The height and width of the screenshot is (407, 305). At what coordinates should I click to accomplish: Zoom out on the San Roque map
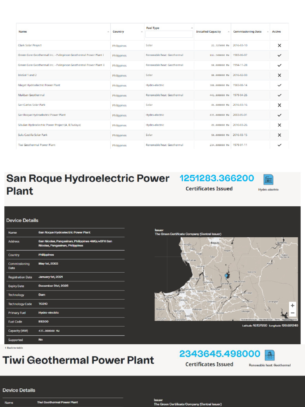tap(292, 313)
